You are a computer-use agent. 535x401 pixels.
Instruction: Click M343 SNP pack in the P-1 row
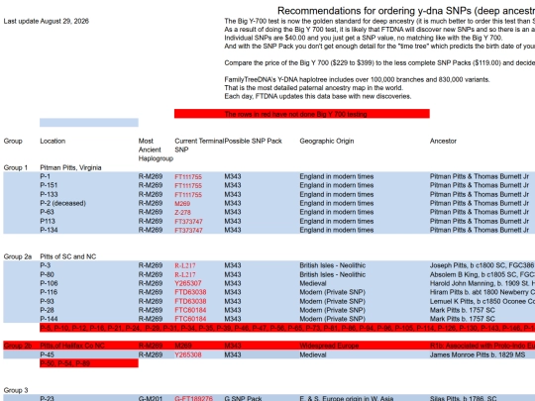233,176
